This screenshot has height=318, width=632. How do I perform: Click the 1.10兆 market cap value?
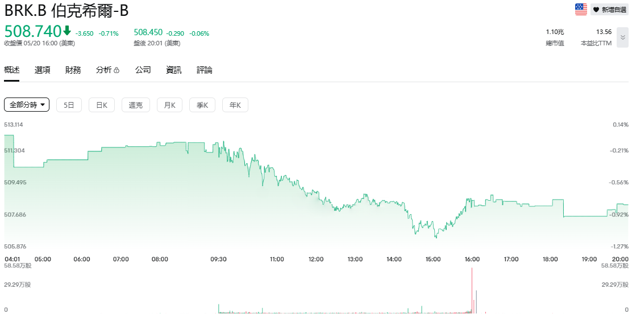tap(555, 32)
